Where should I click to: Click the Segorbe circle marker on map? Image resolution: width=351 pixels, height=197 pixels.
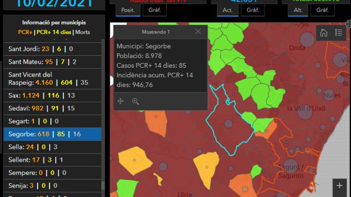(228, 124)
